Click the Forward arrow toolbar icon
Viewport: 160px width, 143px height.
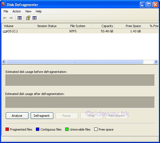pos(11,18)
